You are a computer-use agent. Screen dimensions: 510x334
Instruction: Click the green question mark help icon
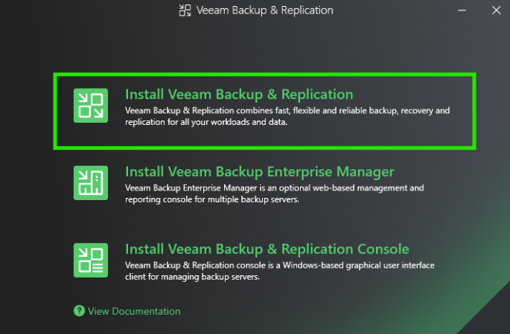[x=79, y=311]
